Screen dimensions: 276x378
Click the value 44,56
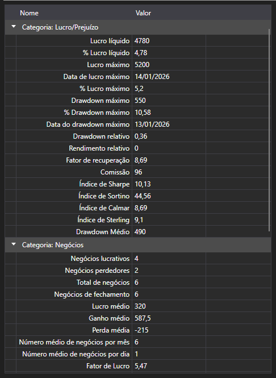pyautogui.click(x=143, y=196)
